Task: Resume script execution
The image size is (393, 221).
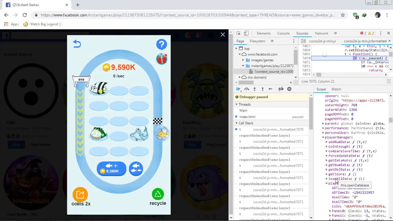Action: [238, 89]
